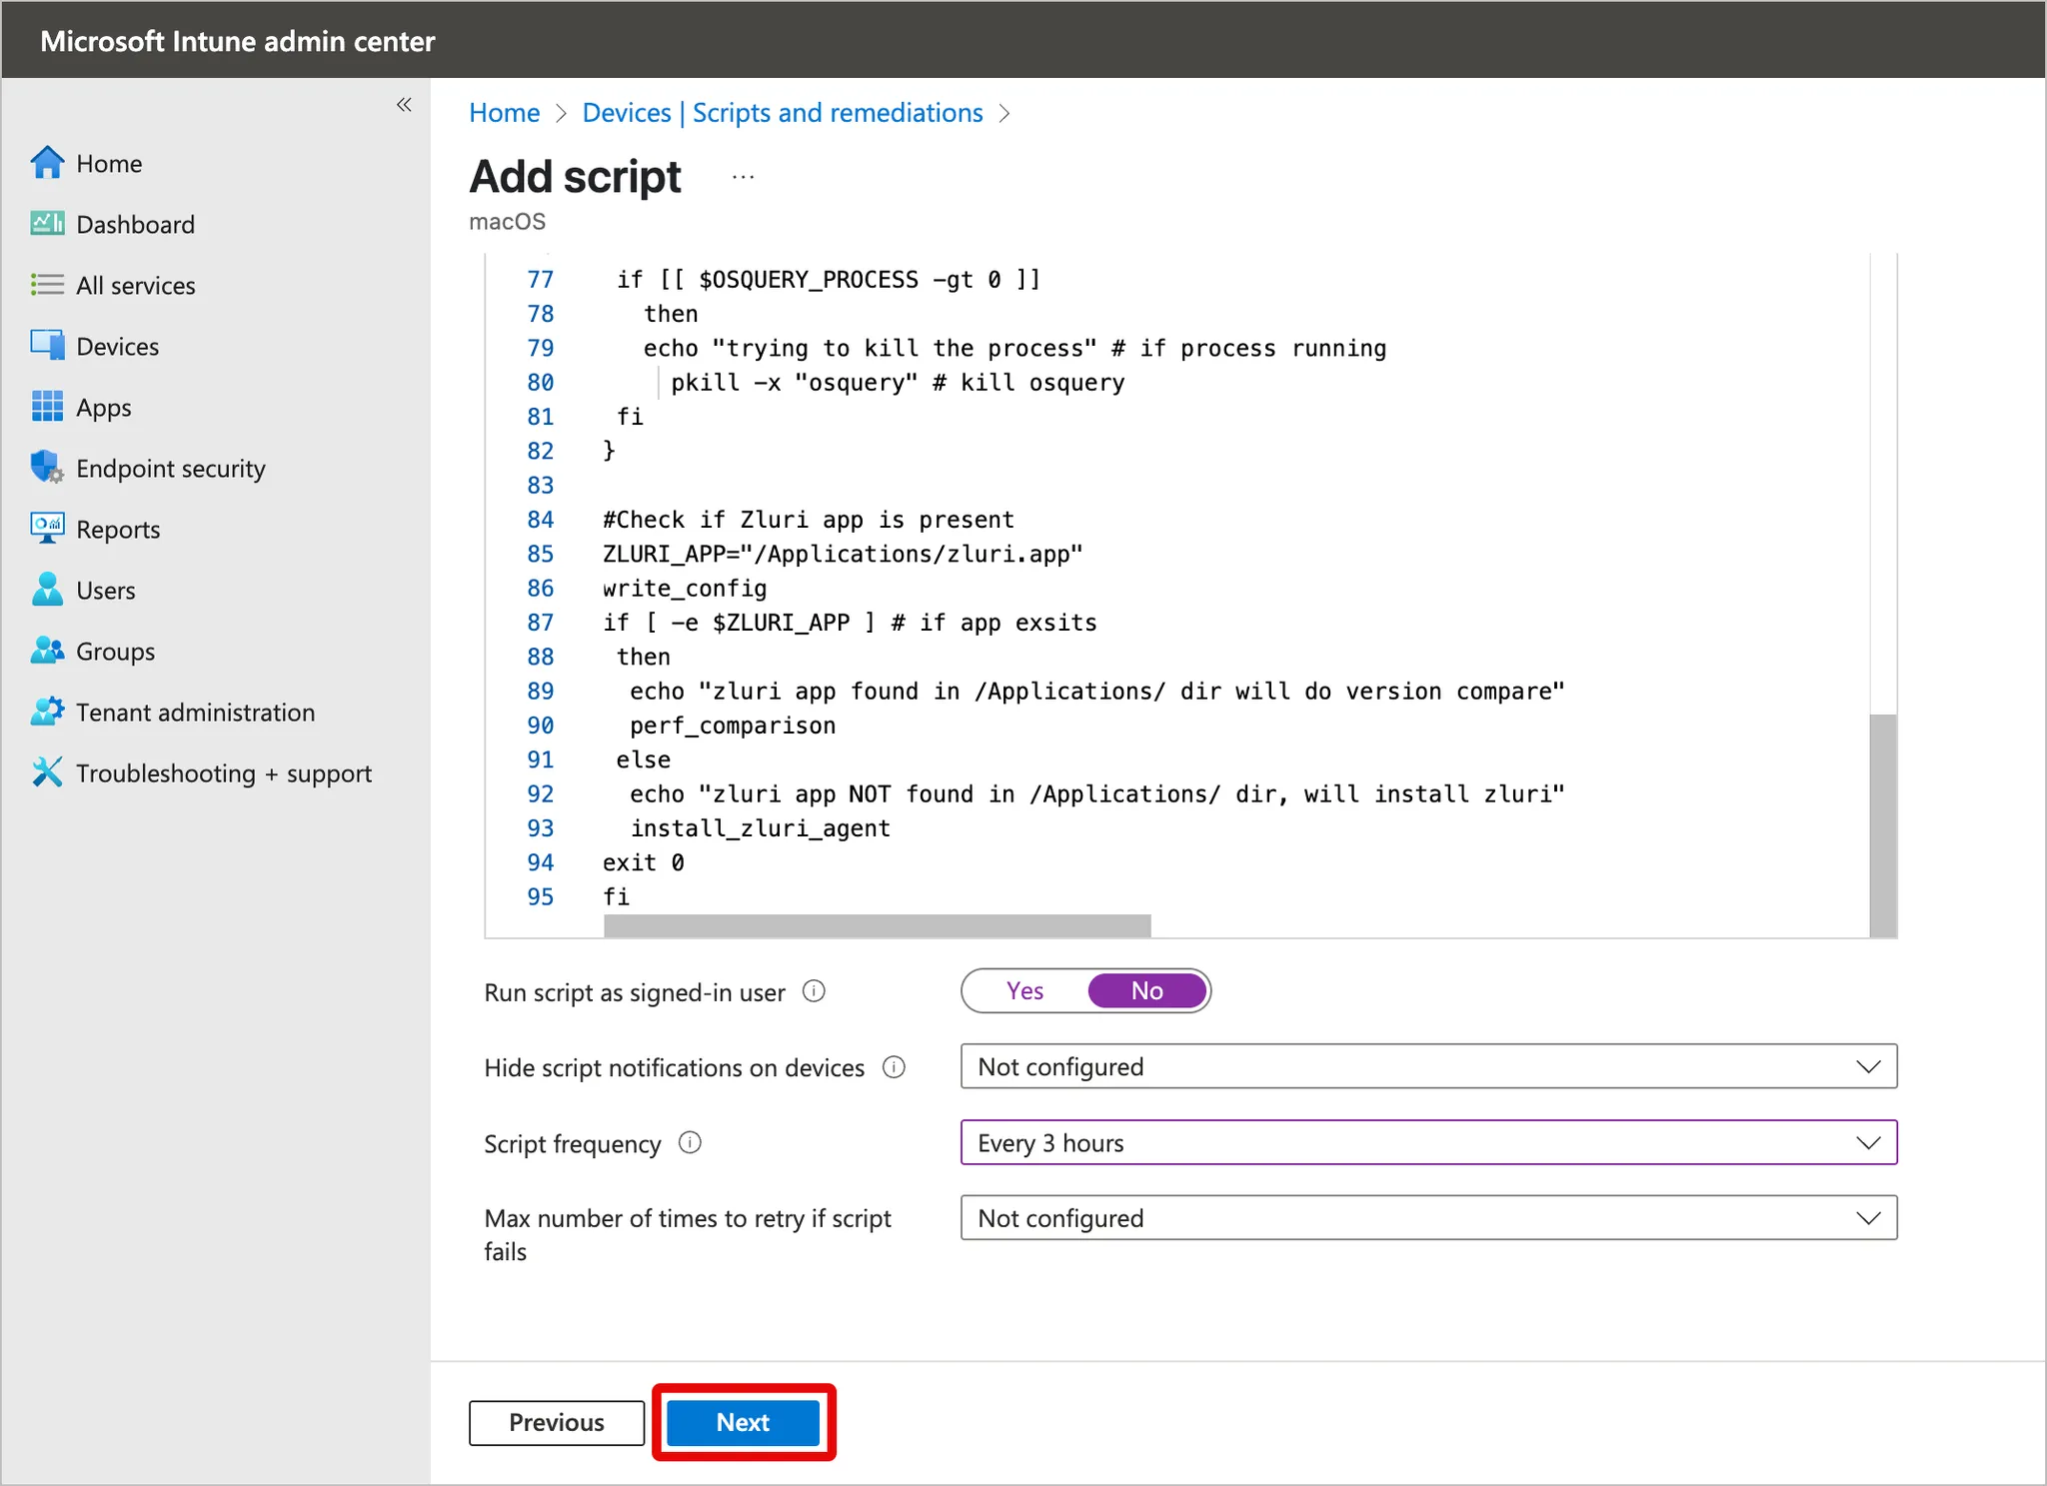Click Troubleshooting + support wrench icon

pyautogui.click(x=47, y=772)
